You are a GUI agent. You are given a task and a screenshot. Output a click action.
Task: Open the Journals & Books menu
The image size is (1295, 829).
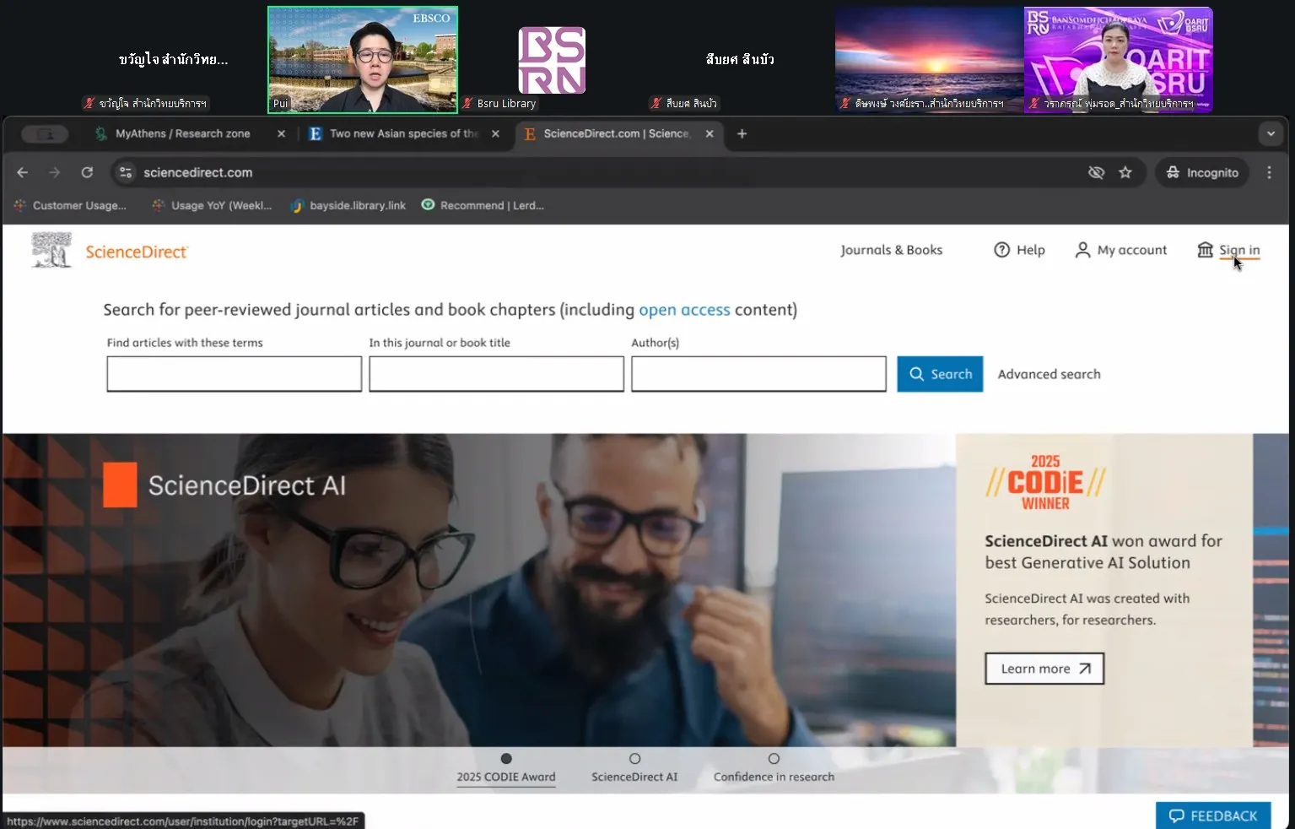click(891, 250)
